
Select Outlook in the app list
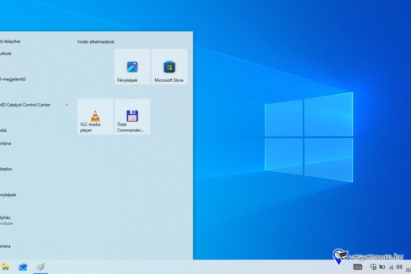click(6, 53)
